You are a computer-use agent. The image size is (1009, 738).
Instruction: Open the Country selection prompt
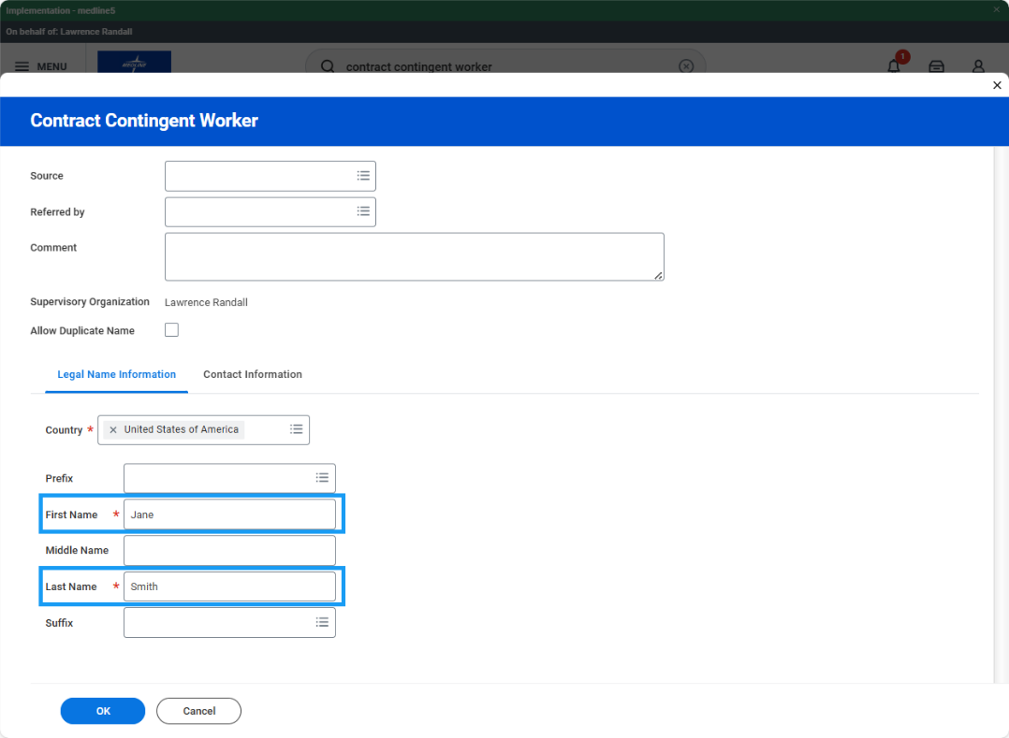(297, 429)
